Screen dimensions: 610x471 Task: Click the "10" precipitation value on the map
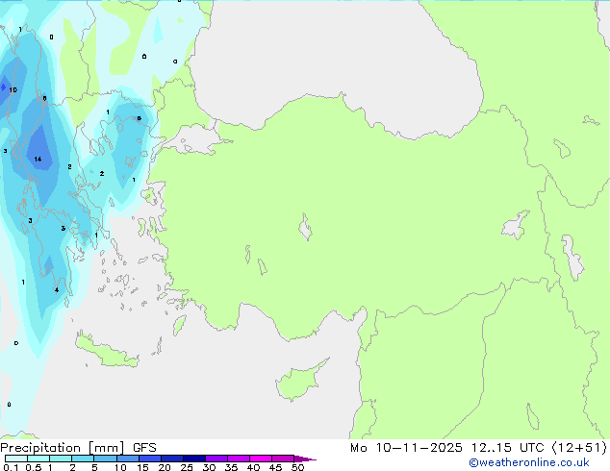click(13, 90)
